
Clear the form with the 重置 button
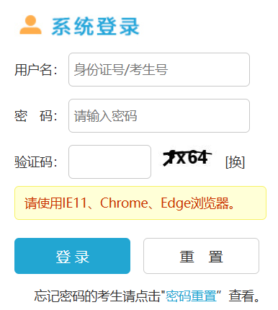coord(201,256)
